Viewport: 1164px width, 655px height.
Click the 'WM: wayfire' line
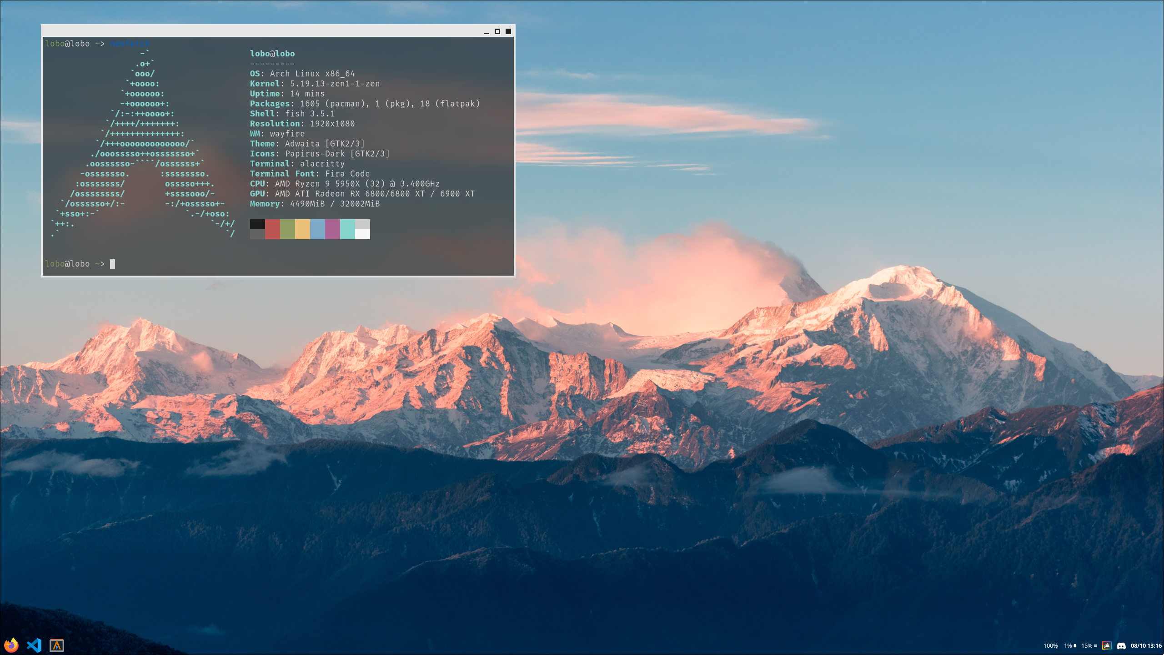(277, 134)
